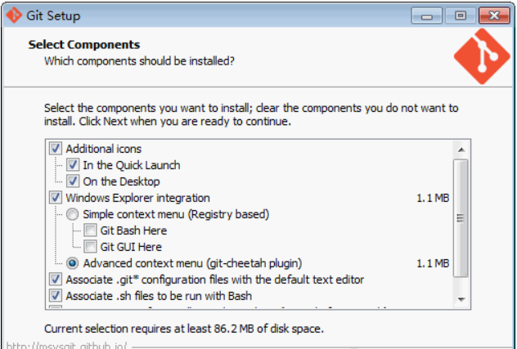This screenshot has width=517, height=349.
Task: Minimize the Git Setup window
Action: (429, 15)
